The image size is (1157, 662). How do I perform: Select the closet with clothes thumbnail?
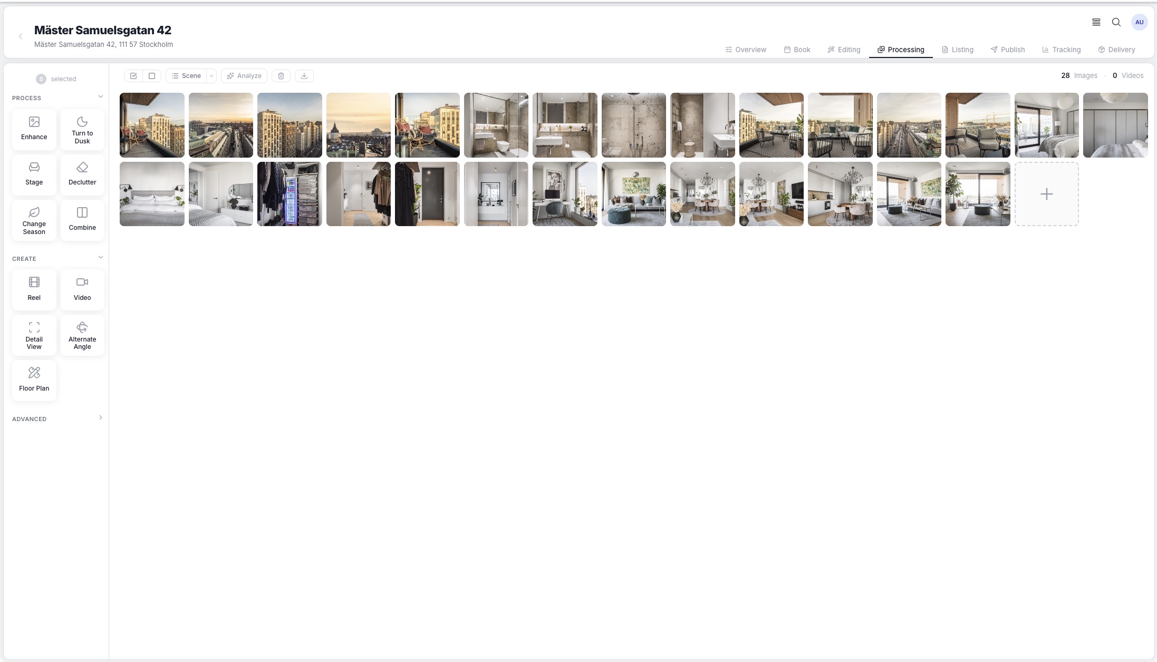click(x=290, y=194)
